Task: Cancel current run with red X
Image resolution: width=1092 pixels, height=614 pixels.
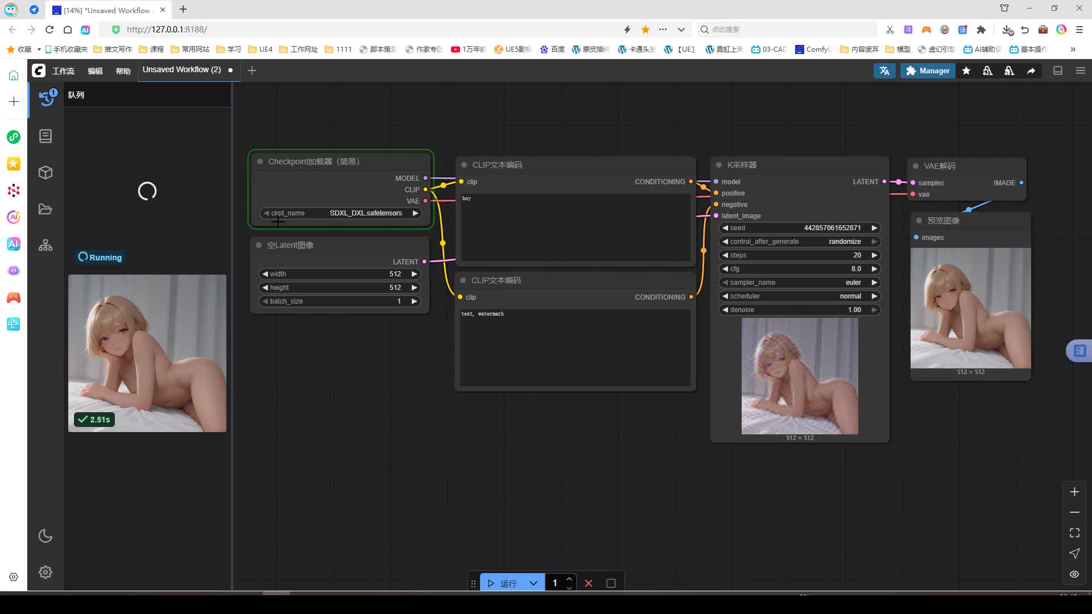Action: [589, 583]
